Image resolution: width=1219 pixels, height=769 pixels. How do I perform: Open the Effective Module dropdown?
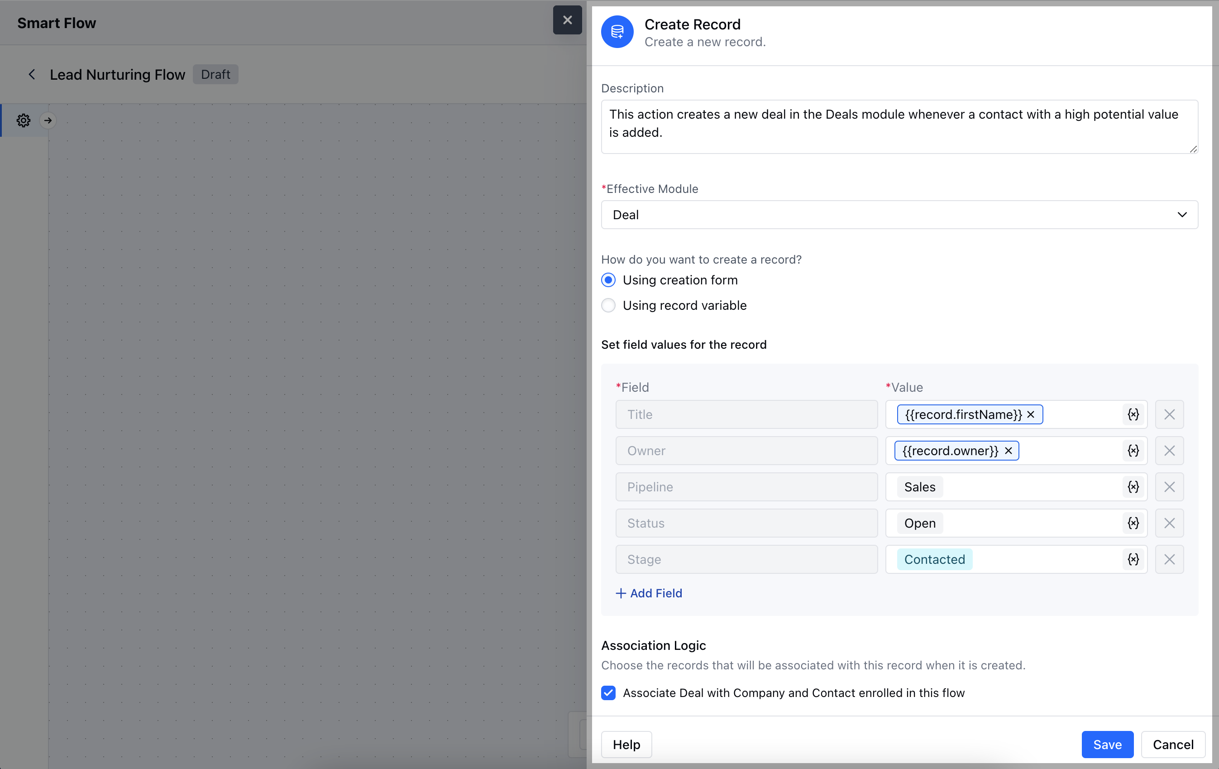point(899,215)
